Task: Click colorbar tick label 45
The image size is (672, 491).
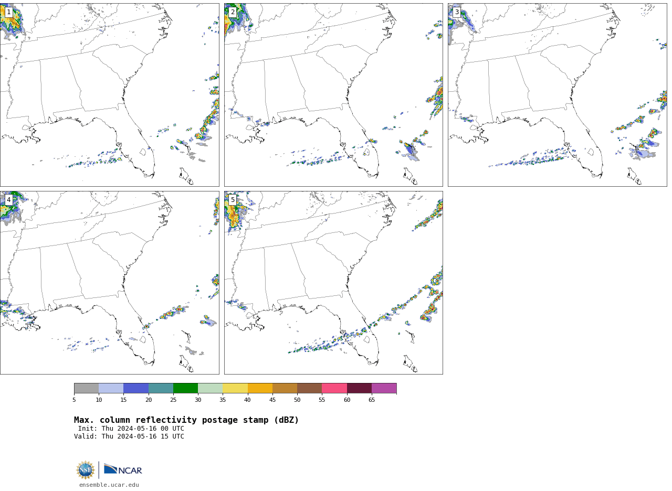Action: tap(272, 400)
